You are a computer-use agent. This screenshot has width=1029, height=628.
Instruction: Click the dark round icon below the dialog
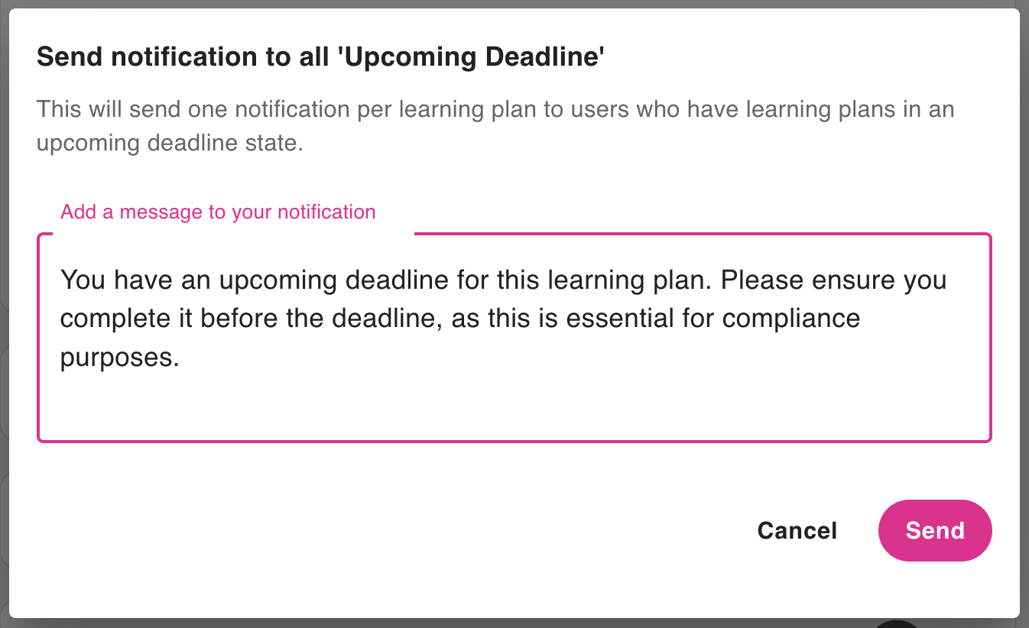(897, 623)
